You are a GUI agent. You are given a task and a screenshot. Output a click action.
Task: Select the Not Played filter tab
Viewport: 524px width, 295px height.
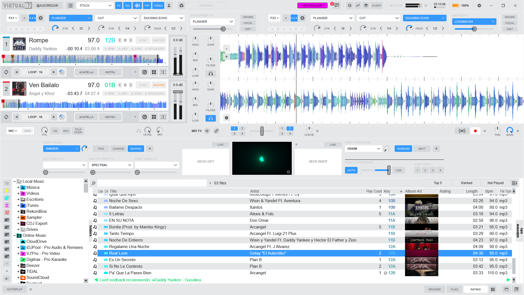pos(495,183)
